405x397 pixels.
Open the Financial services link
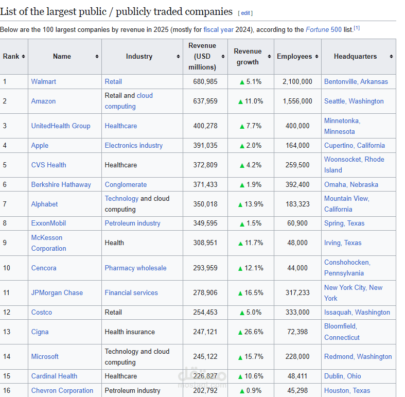coord(131,293)
